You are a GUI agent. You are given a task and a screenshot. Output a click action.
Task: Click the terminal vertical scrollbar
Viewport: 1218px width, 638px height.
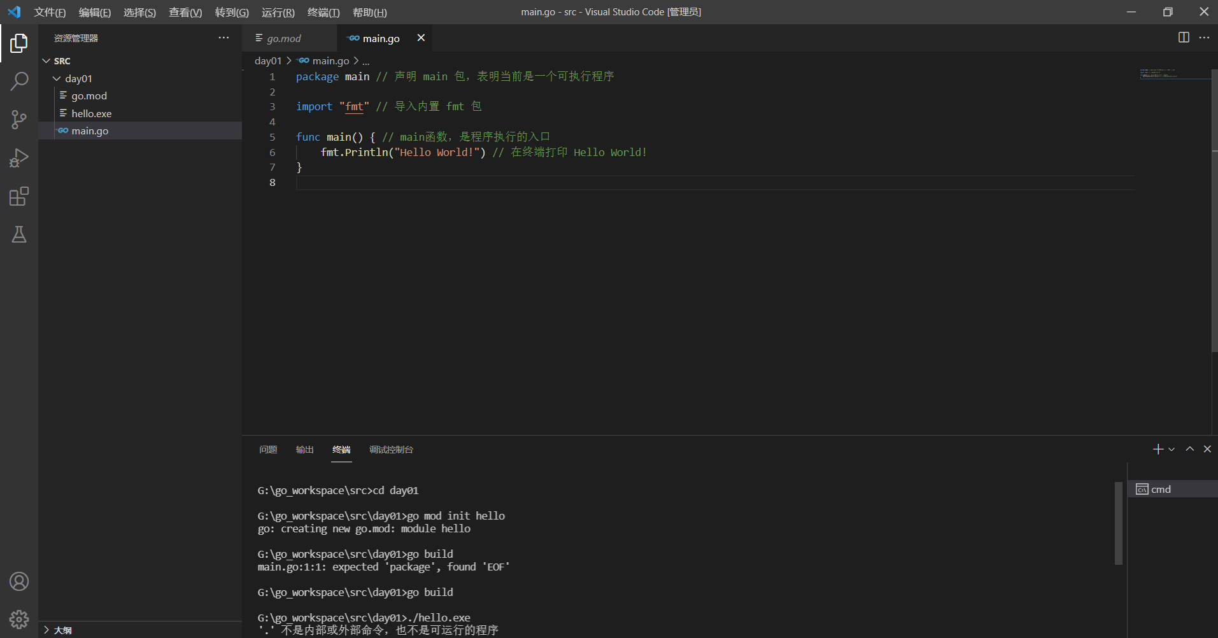tap(1119, 523)
